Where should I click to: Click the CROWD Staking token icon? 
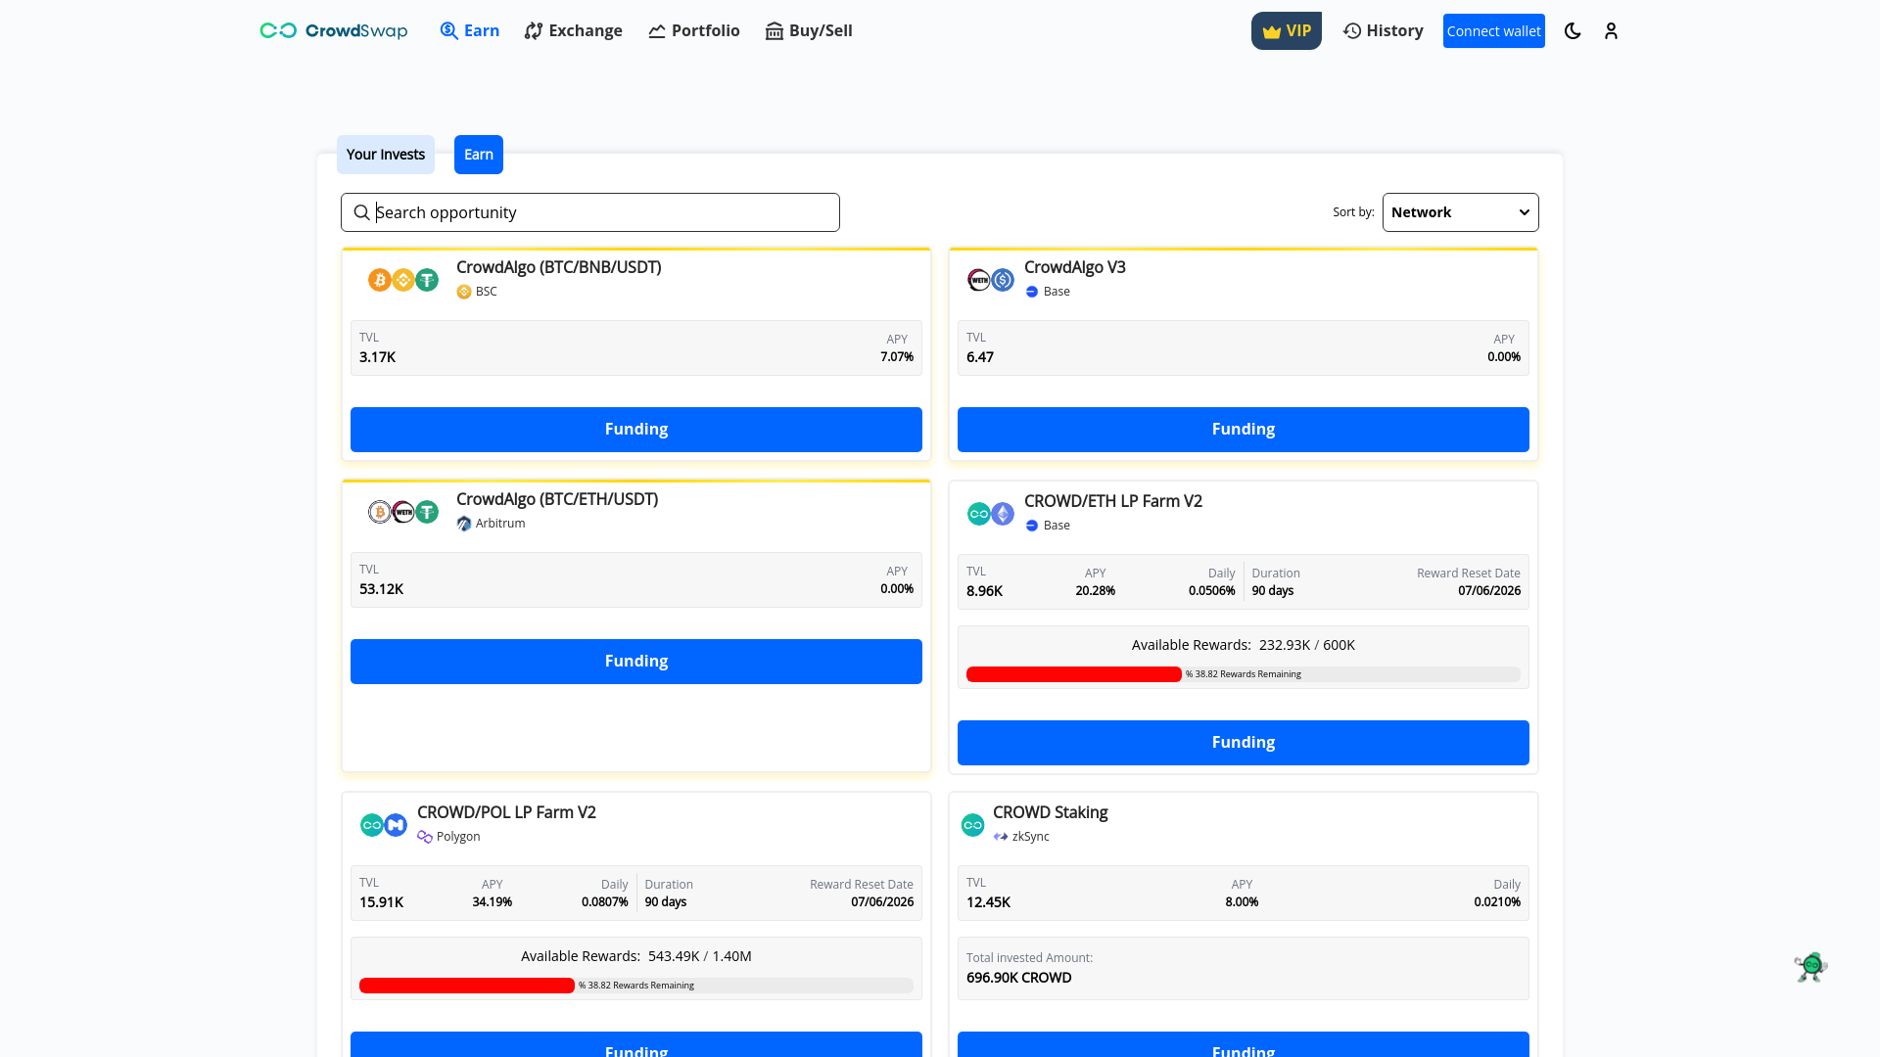[972, 825]
